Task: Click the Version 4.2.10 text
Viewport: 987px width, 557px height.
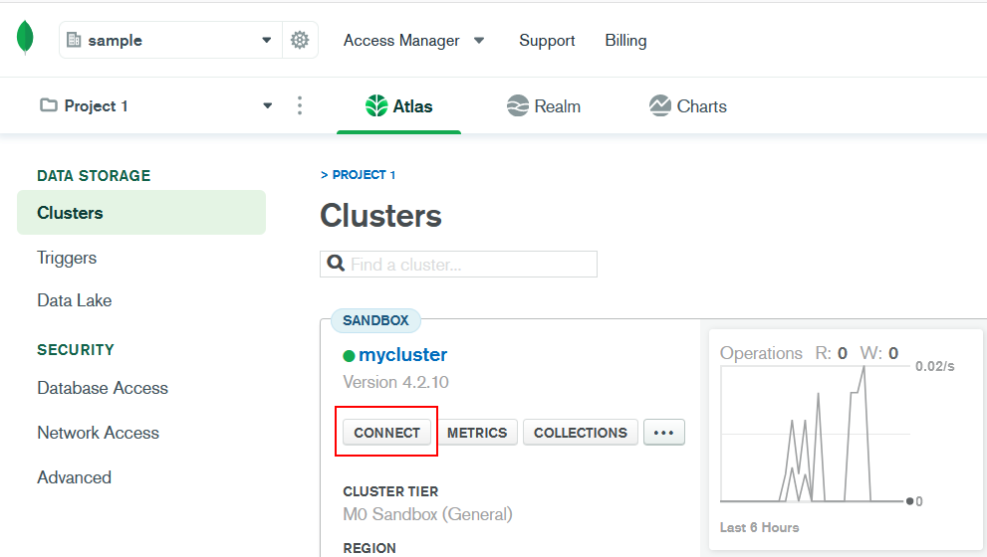Action: click(396, 382)
